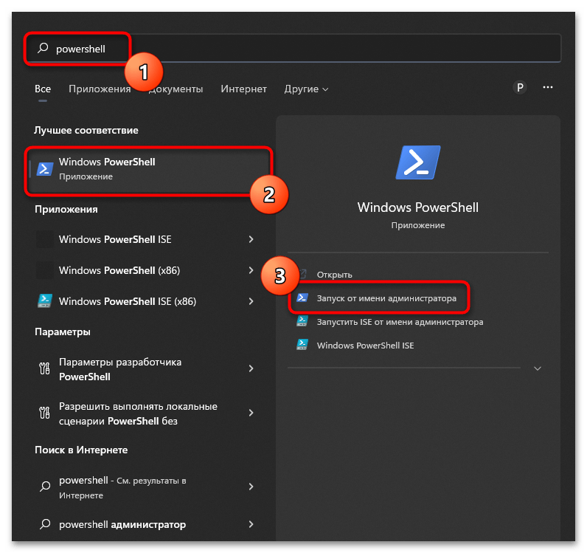The image size is (587, 553).
Task: Expand the Windows PowerShell ISE chevron
Action: tap(251, 239)
